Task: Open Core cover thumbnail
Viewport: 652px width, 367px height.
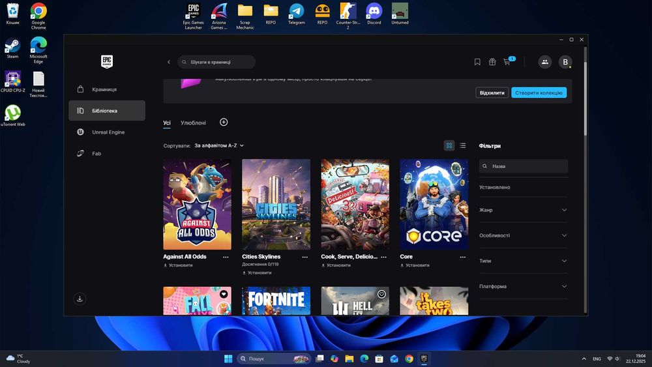Action: [434, 204]
